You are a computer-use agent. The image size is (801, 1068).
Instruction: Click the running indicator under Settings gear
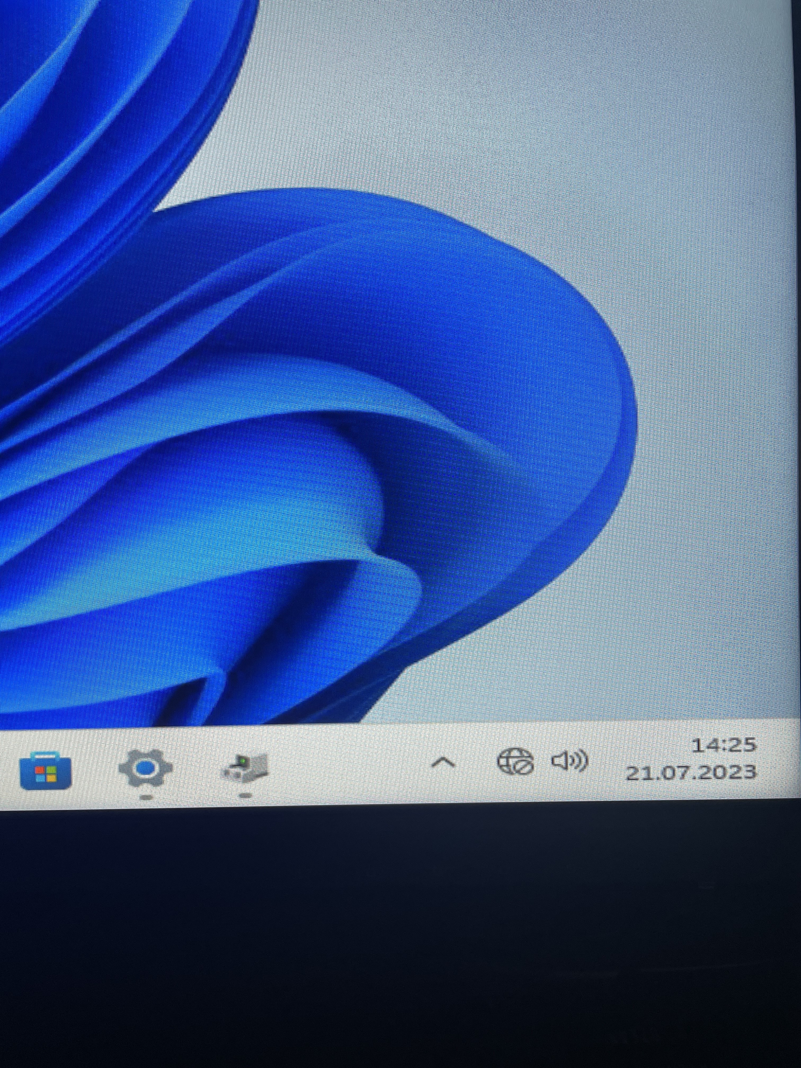point(146,797)
